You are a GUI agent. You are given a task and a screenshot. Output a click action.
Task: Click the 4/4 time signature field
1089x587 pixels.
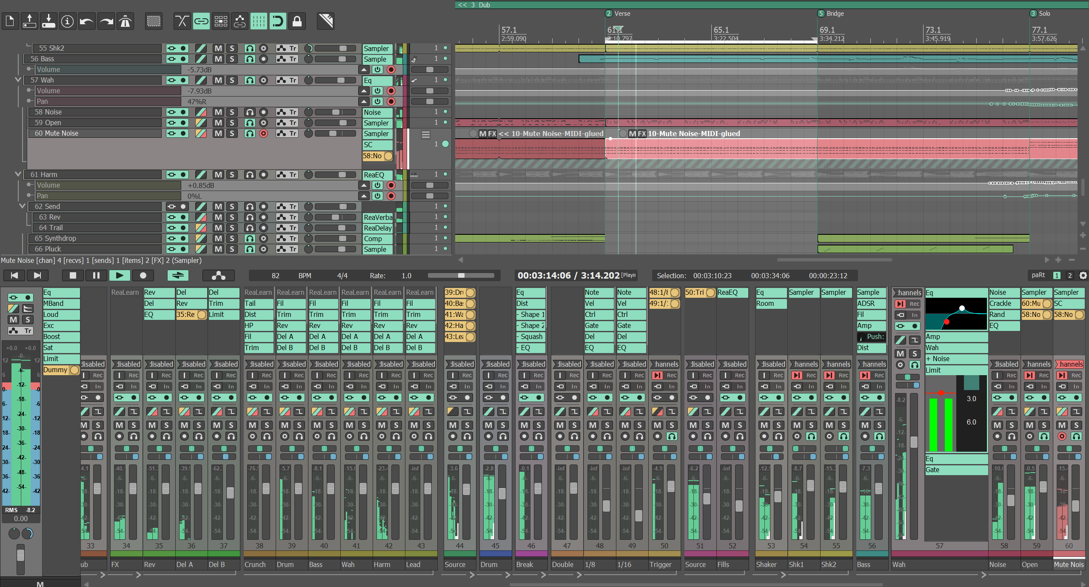(342, 276)
